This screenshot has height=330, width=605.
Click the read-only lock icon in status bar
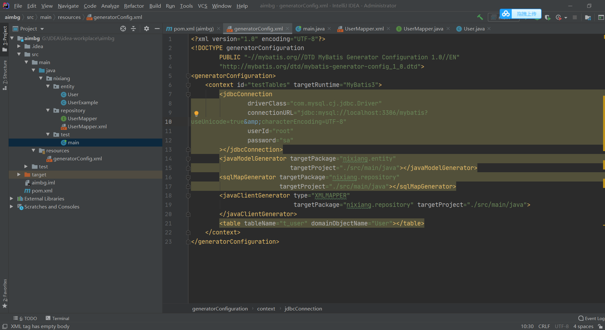pyautogui.click(x=600, y=326)
